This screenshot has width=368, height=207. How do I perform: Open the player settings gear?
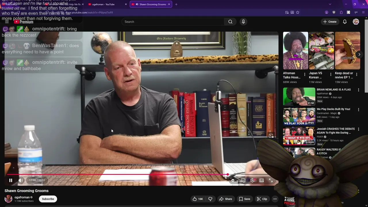252,180
